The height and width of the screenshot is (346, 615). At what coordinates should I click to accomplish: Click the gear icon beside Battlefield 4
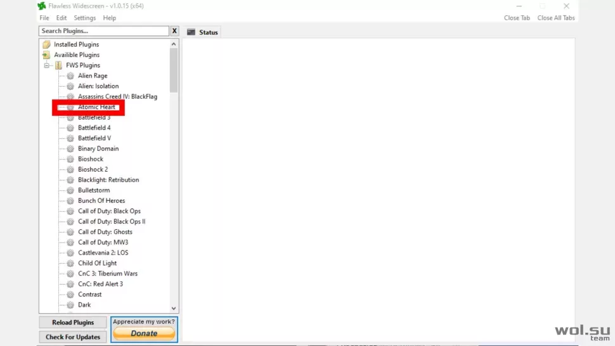(x=70, y=128)
